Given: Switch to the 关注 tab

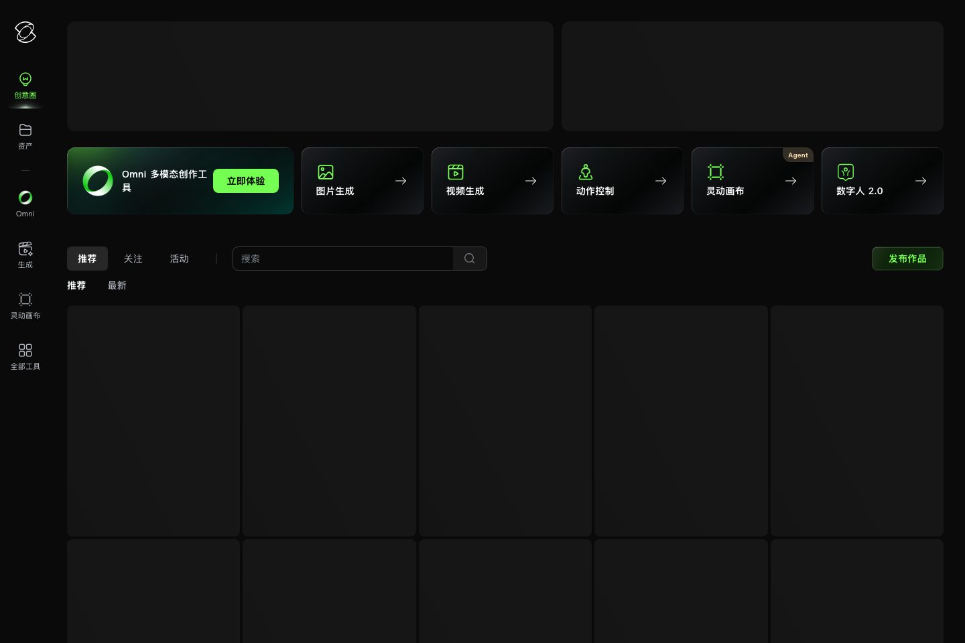Looking at the screenshot, I should pyautogui.click(x=133, y=259).
